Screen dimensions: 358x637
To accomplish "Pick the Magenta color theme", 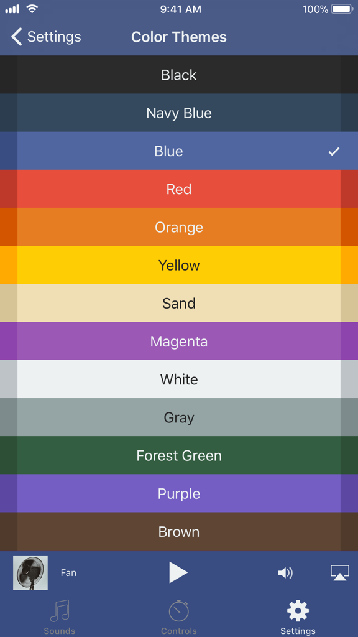I will click(178, 341).
